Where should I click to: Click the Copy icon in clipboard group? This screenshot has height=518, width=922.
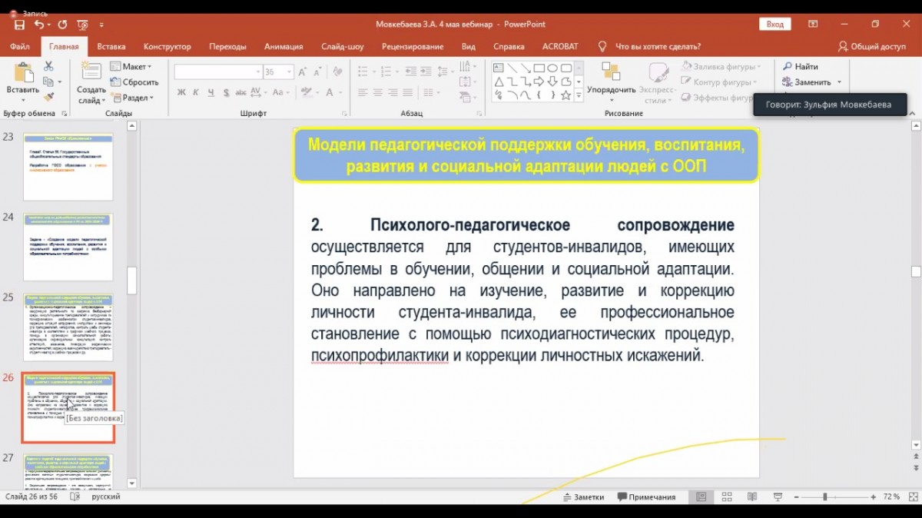click(48, 82)
